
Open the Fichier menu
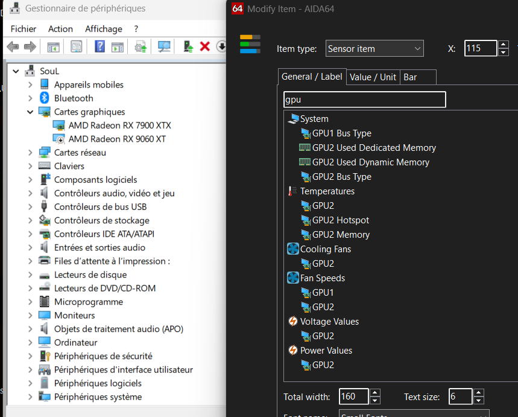24,29
